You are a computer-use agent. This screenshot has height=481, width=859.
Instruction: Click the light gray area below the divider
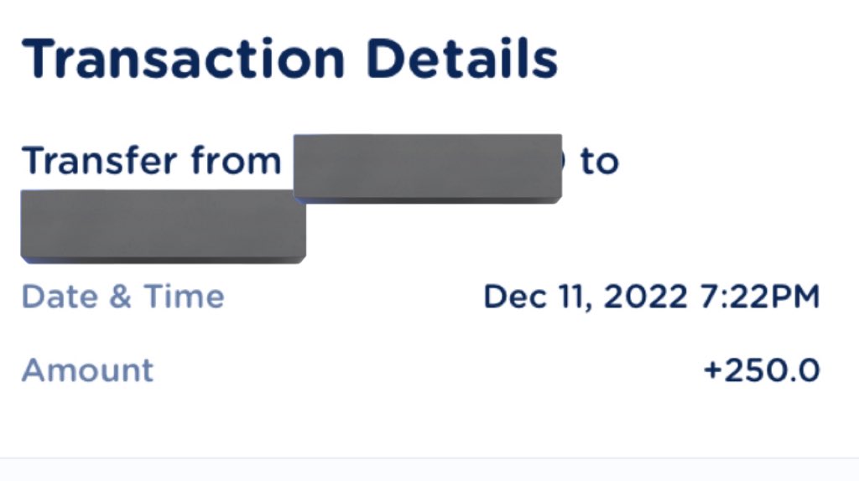click(x=429, y=471)
